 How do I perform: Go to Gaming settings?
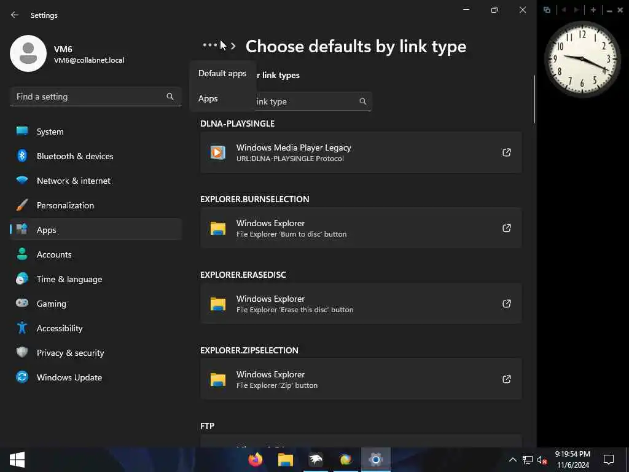click(x=96, y=304)
